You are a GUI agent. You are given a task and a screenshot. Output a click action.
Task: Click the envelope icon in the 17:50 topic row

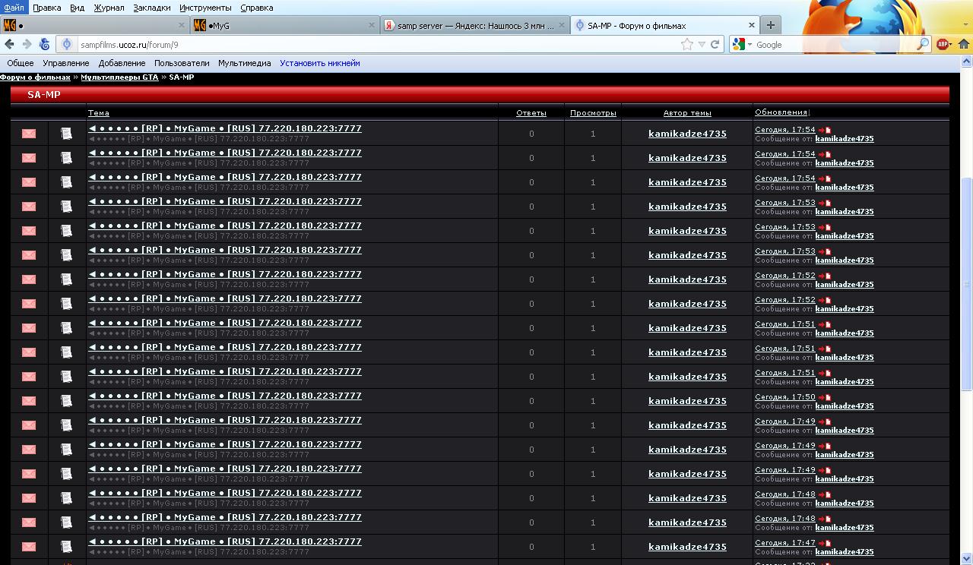point(29,401)
